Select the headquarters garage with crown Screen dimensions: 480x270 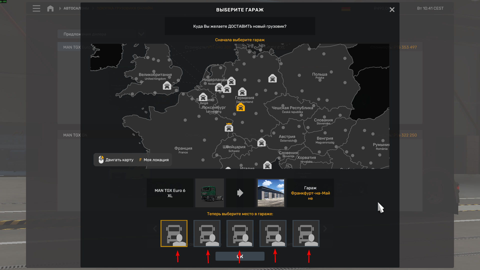pos(229,127)
